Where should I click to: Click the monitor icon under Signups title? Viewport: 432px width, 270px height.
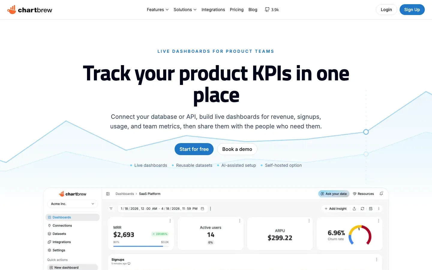coord(129,264)
